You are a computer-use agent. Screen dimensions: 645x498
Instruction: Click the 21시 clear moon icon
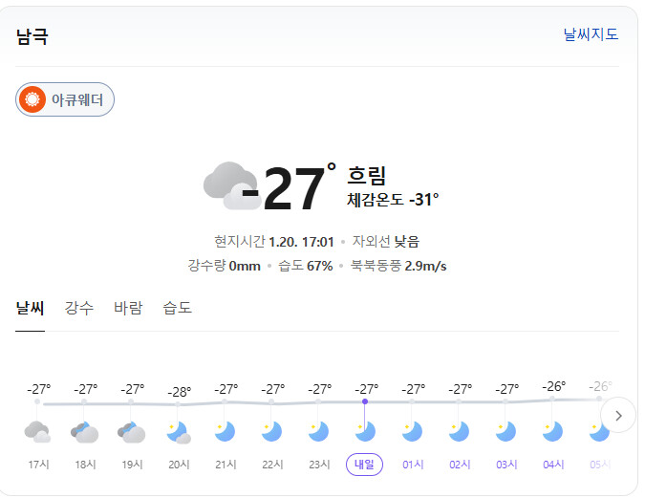[x=226, y=432]
